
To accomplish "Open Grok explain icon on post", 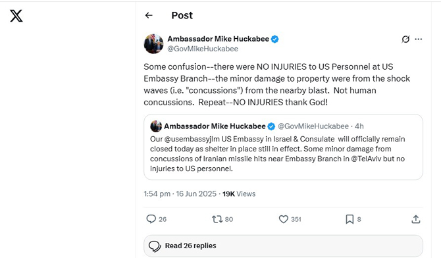I will 405,39.
